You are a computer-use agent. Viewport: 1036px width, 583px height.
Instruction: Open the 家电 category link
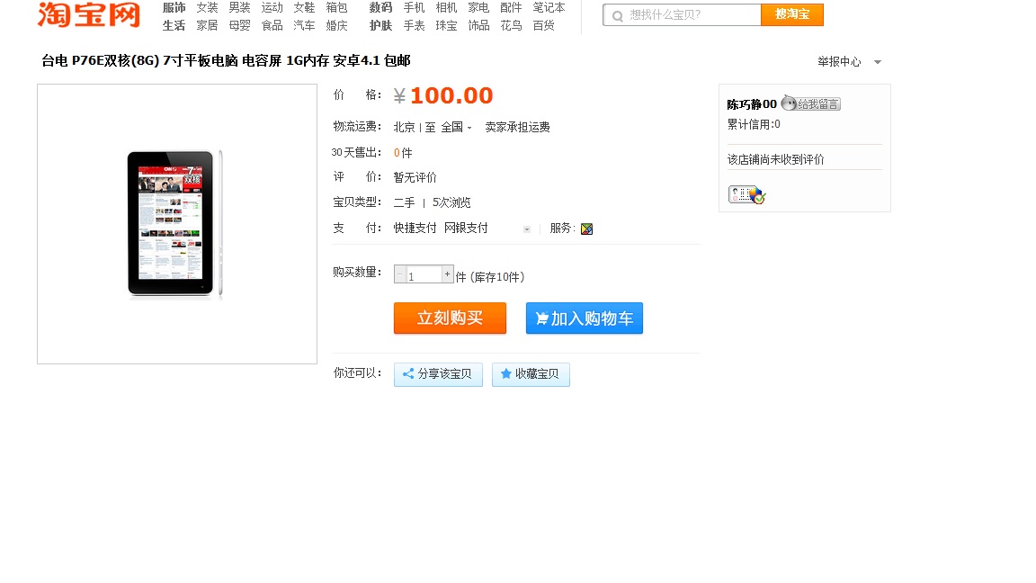point(478,7)
